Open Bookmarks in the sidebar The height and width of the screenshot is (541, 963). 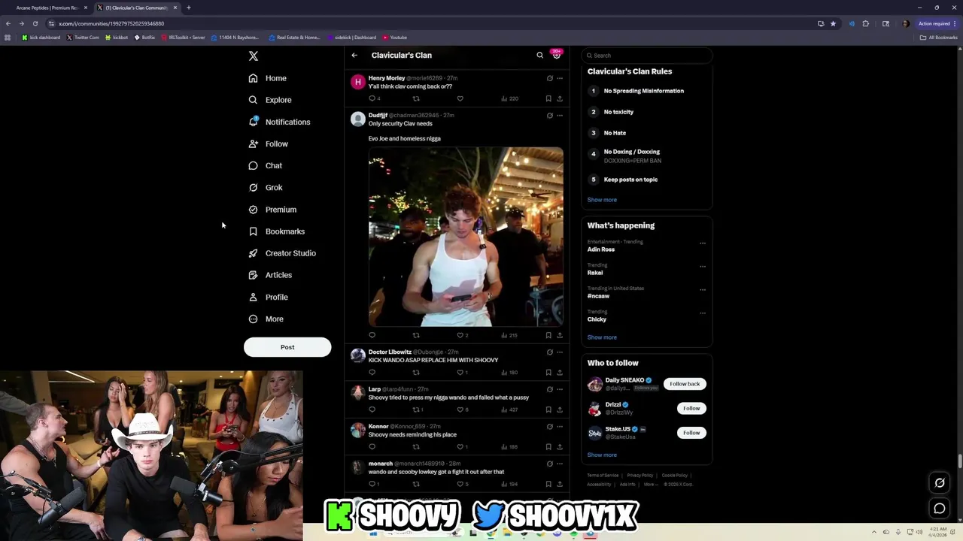coord(276,231)
